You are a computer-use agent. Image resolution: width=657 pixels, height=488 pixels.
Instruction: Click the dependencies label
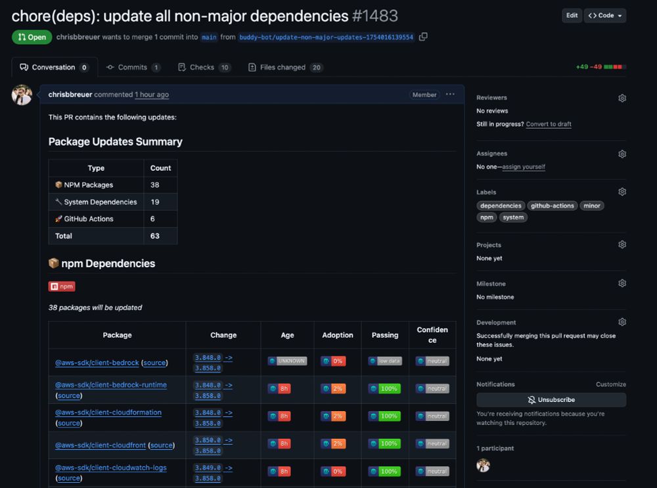[x=501, y=206]
